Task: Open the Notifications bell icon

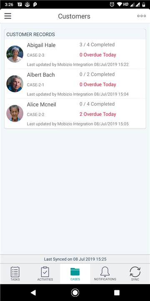Action: point(105,271)
